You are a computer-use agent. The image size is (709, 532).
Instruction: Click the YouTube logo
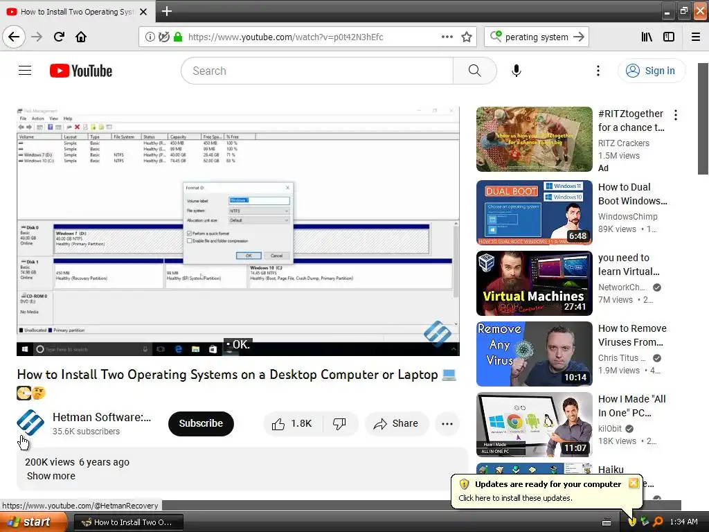click(x=81, y=71)
